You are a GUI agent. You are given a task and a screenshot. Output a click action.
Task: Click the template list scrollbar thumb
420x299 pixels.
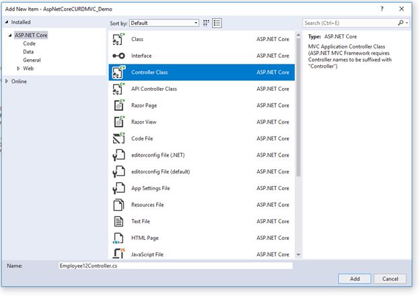tap(298, 107)
